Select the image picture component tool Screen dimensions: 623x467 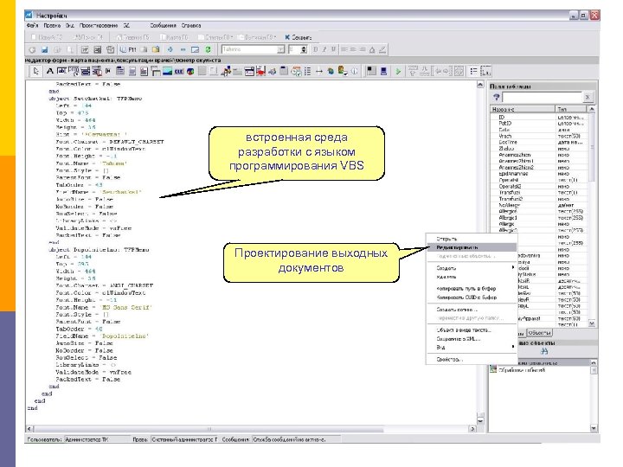pyautogui.click(x=167, y=71)
